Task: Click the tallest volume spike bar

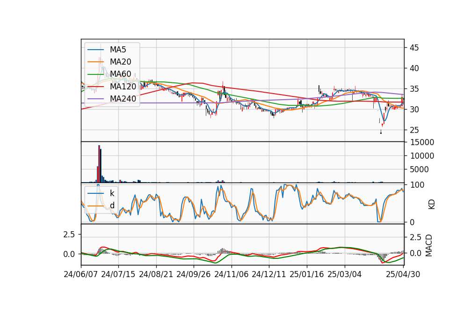Action: click(x=99, y=164)
